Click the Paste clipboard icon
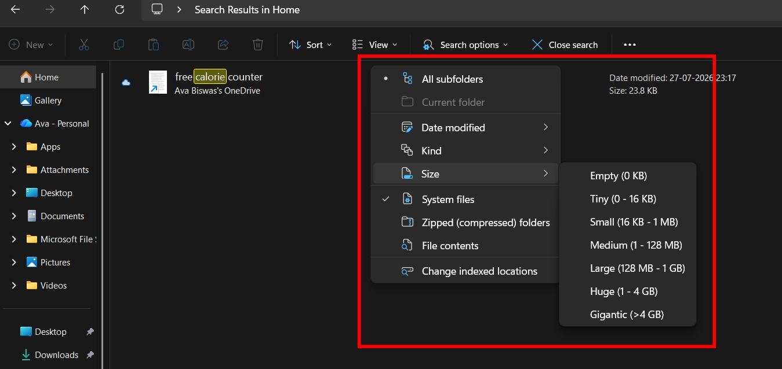Viewport: 782px width, 369px height. [x=154, y=45]
